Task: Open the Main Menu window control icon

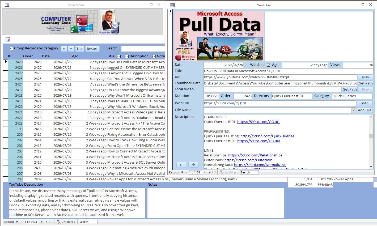Action: (7, 5)
